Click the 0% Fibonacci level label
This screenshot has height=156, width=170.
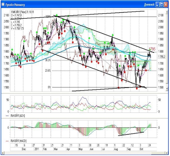coord(49,87)
